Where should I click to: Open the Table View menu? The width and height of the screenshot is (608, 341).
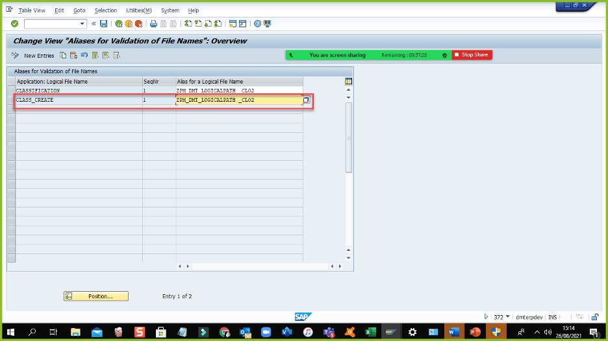[x=32, y=10]
